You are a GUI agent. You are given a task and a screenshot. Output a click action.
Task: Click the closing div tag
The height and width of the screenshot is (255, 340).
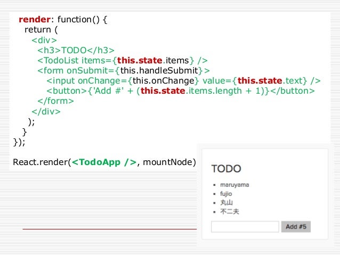46,112
